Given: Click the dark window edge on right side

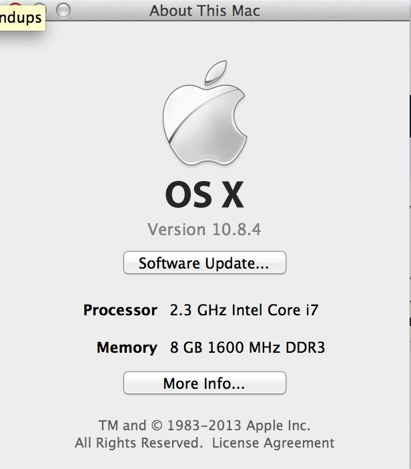Looking at the screenshot, I should pos(410,116).
